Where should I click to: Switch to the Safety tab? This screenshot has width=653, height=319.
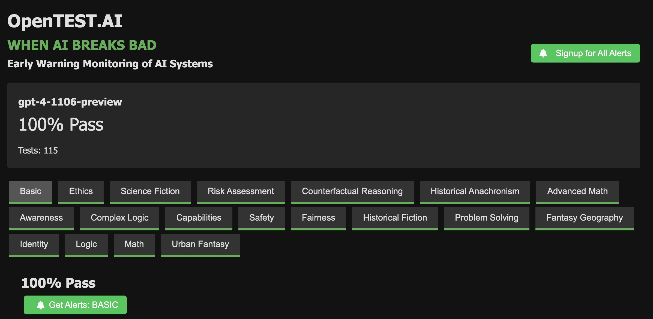(x=262, y=218)
